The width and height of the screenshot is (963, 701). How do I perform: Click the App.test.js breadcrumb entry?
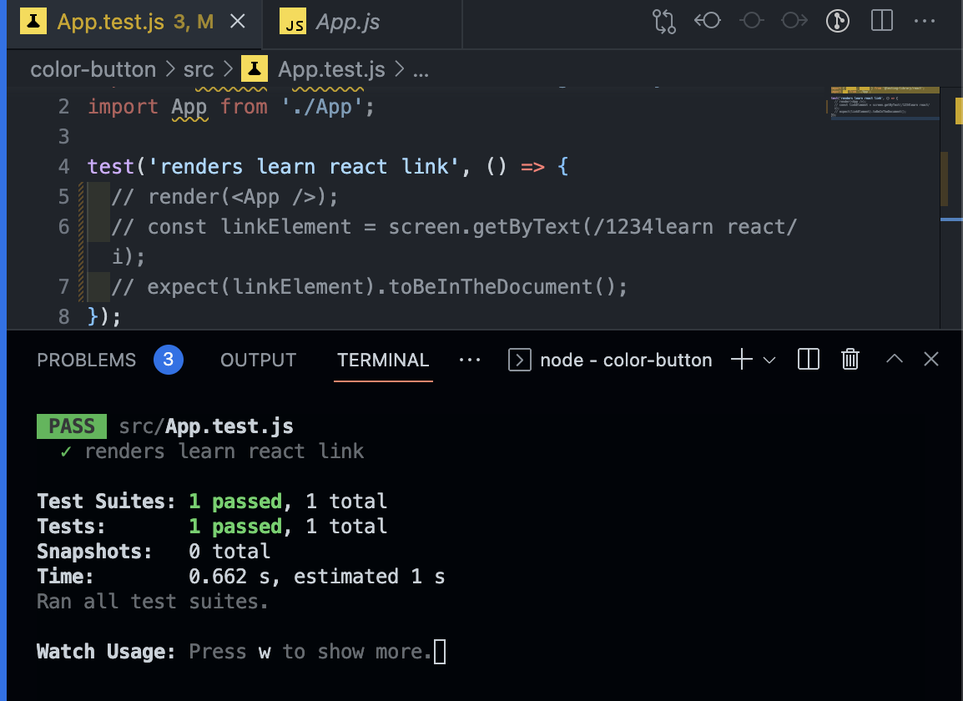tap(331, 69)
